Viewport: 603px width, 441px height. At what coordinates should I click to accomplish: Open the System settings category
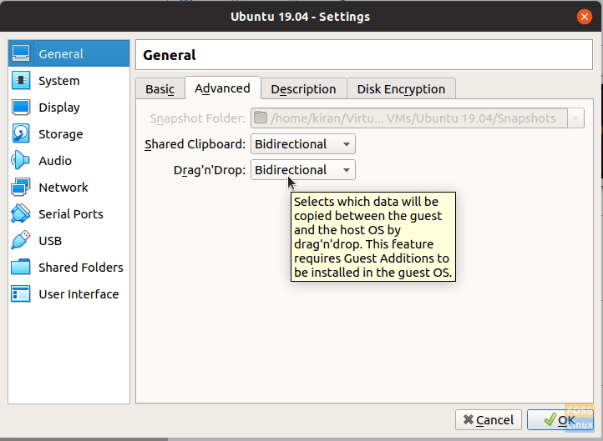[x=68, y=80]
